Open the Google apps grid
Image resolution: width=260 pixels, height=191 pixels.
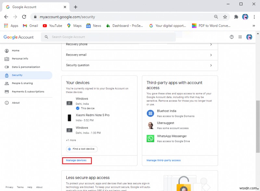tap(240, 37)
